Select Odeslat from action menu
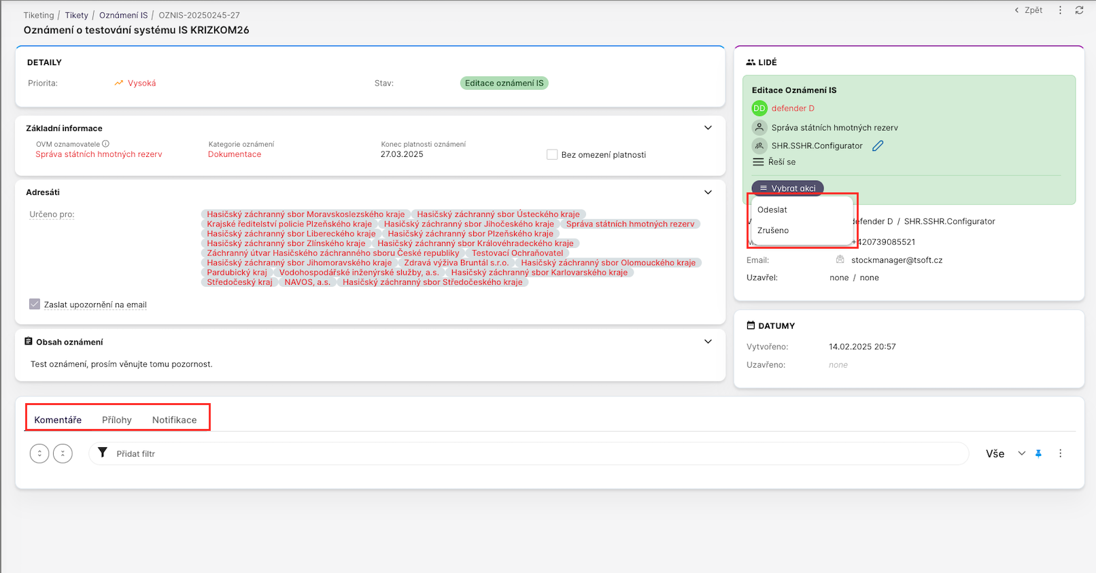Screen dimensions: 1096x573 [772, 210]
